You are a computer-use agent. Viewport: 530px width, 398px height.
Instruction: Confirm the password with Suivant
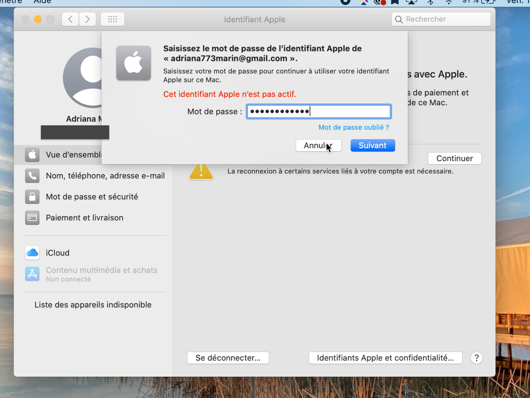pos(373,146)
